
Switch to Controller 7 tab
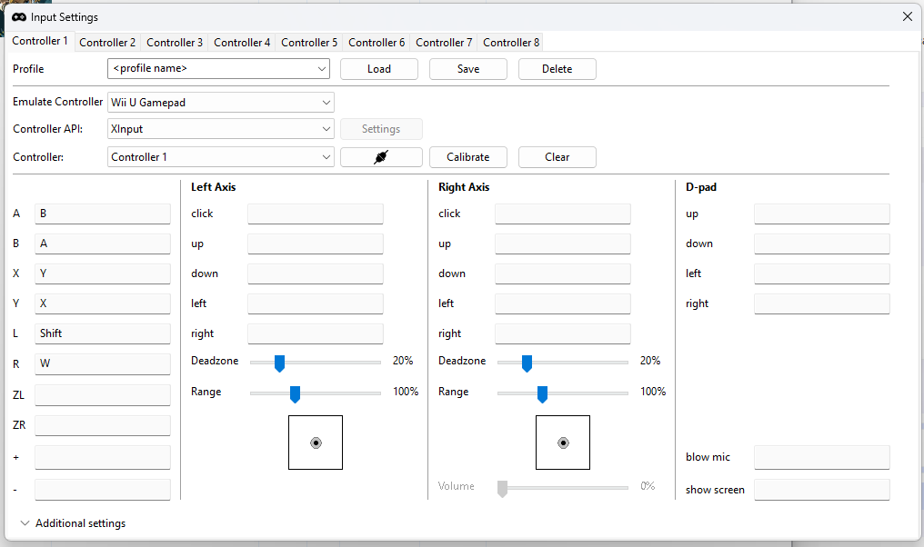click(x=444, y=43)
